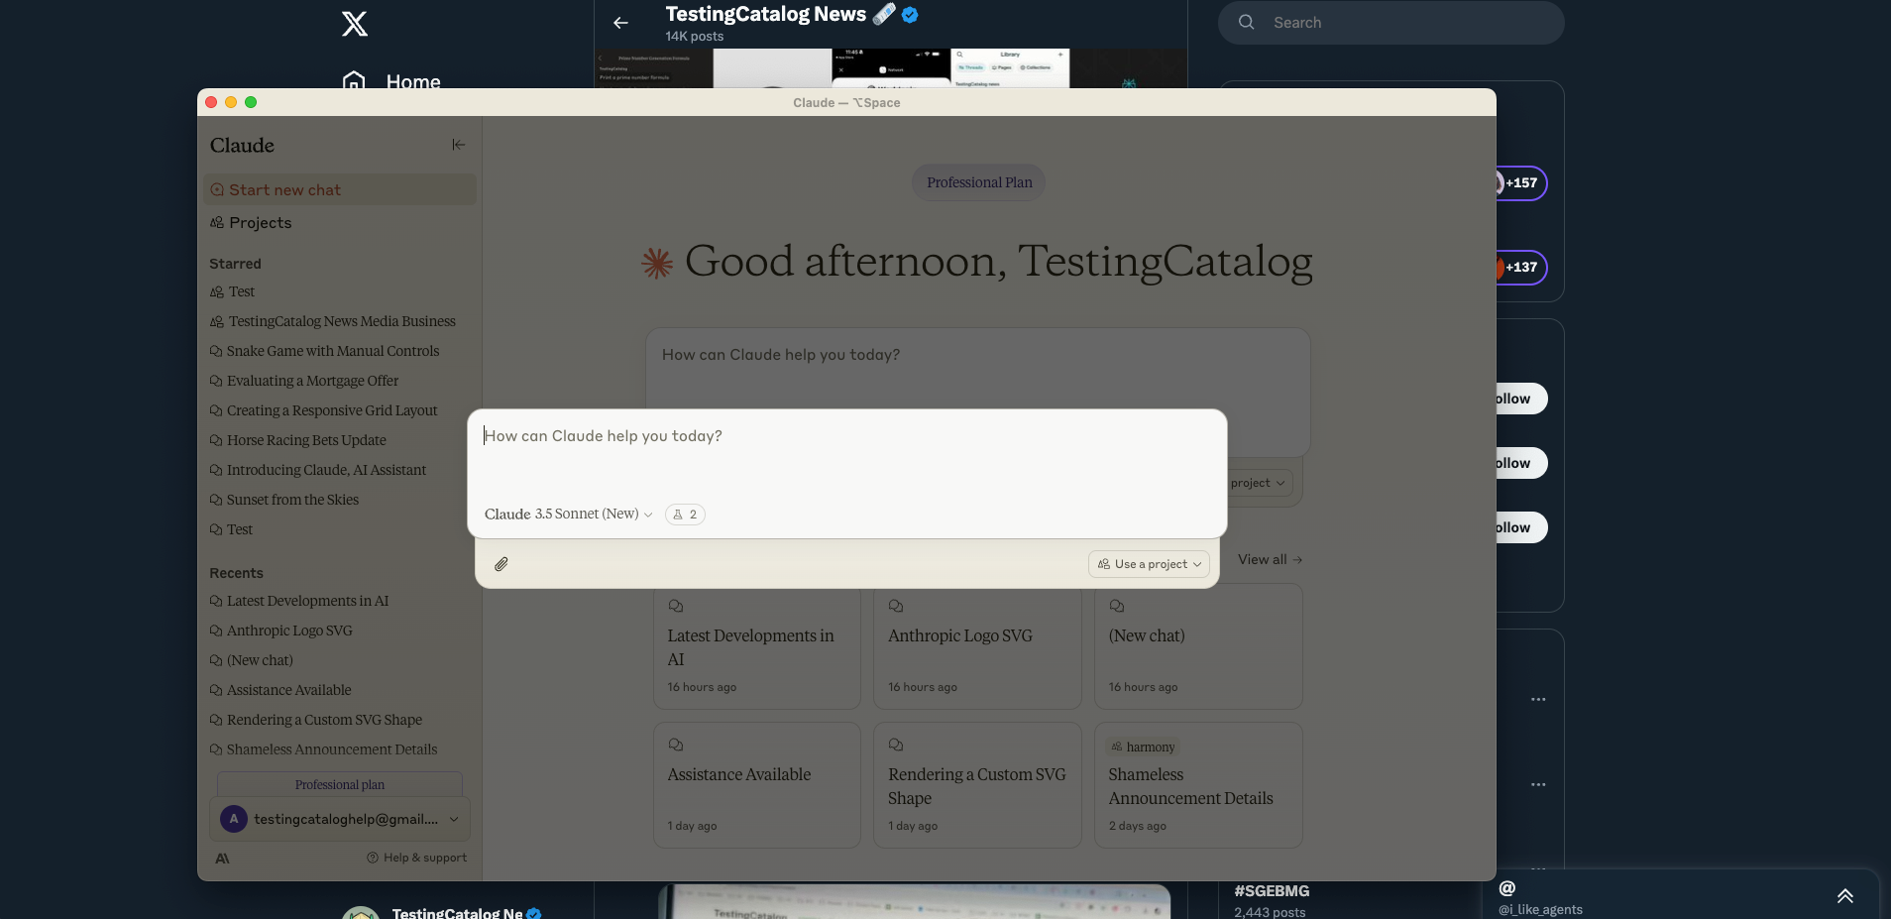Viewport: 1891px width, 919px height.
Task: Click chat icon on Rendering a Custom SVG card
Action: [x=896, y=745]
